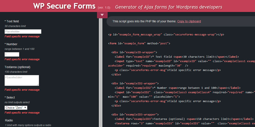Click the WP Secure Forms title
The width and height of the screenshot is (255, 127).
pyautogui.click(x=65, y=6)
